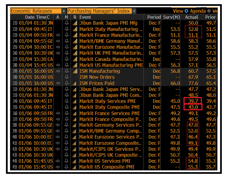
Task: Sort by the Date Time column header
Action: point(36,17)
